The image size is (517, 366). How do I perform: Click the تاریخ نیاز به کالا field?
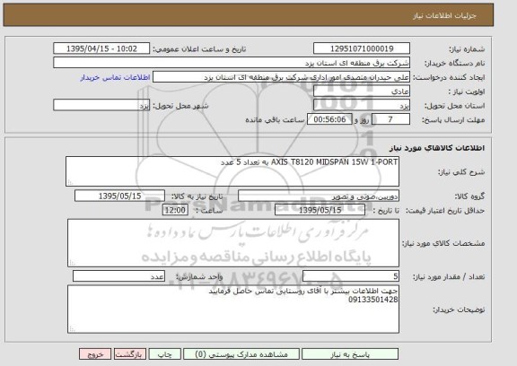(119, 196)
